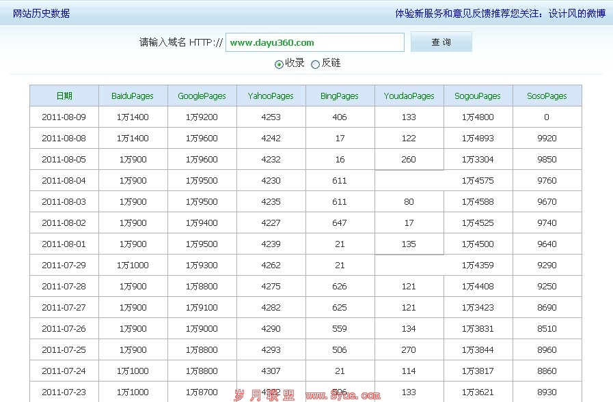613x402 pixels.
Task: Click the 9920 SosoPages value
Action: (x=547, y=139)
